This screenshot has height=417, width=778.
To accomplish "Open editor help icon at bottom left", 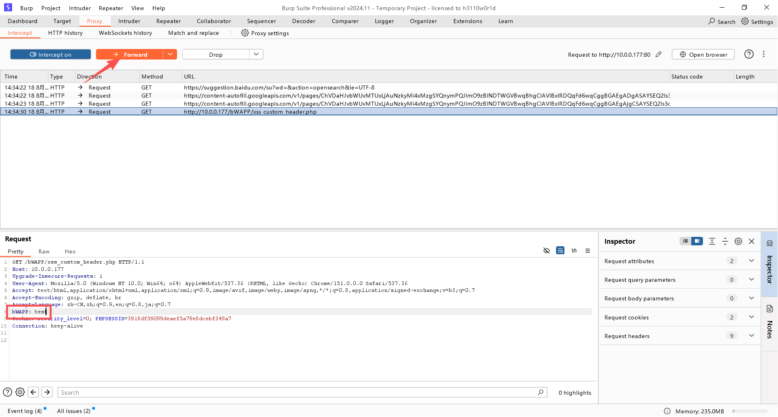I will [7, 392].
